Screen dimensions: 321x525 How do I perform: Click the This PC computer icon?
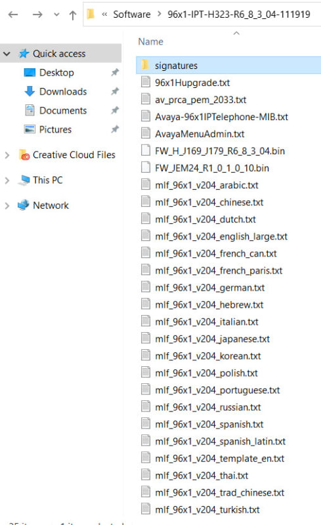point(24,180)
